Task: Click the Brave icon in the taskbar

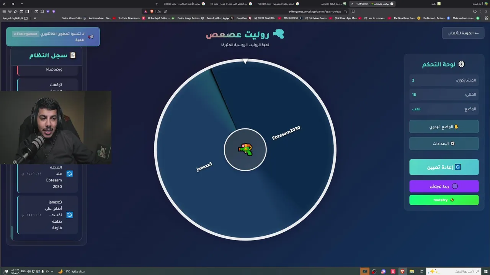Action: [x=402, y=272]
